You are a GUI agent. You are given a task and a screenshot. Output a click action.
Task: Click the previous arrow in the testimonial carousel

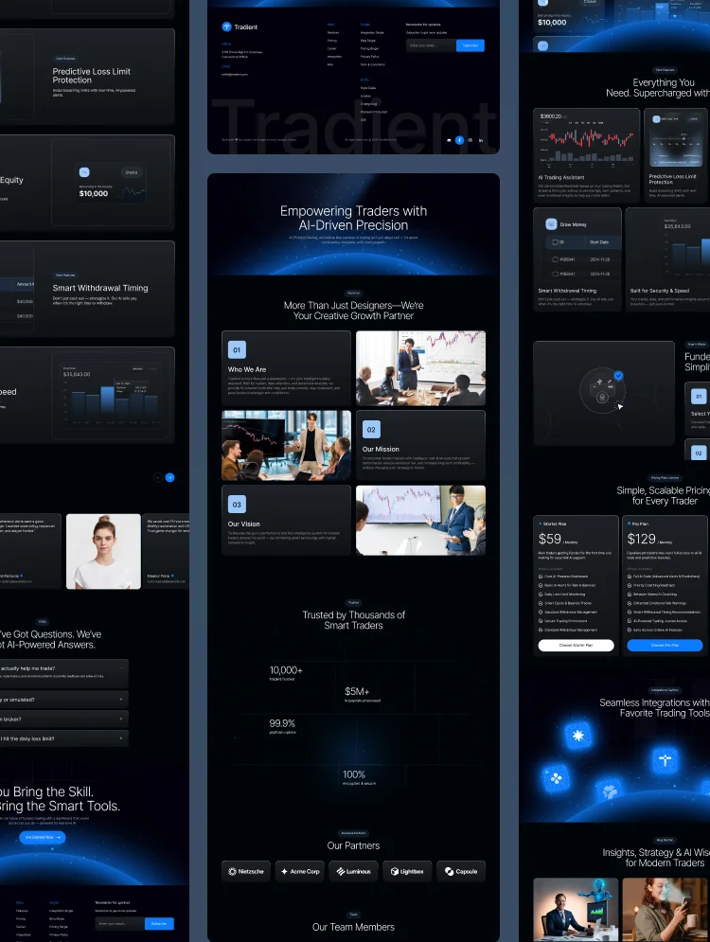(x=158, y=477)
